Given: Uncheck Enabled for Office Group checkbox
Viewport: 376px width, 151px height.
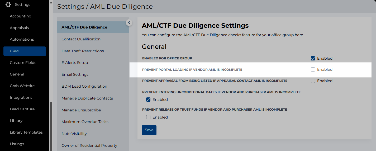Looking at the screenshot, I should point(313,58).
